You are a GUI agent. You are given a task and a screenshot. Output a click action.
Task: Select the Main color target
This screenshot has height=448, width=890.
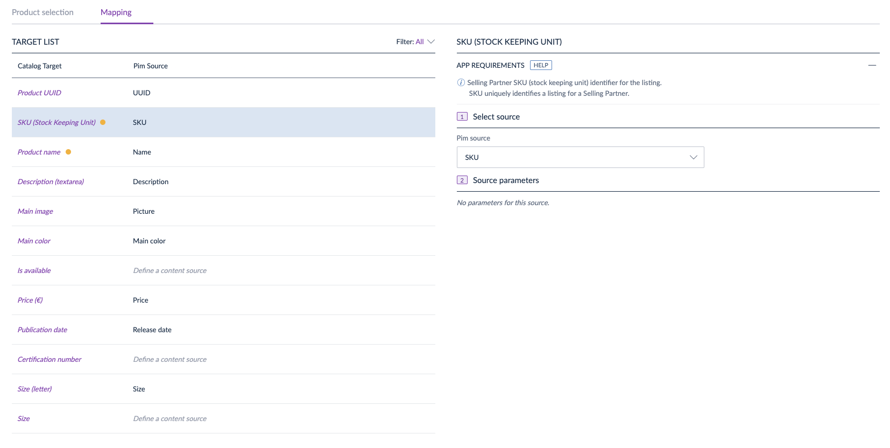click(34, 241)
